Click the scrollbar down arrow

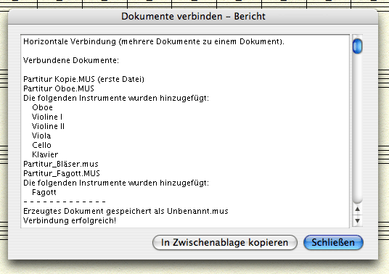357,220
